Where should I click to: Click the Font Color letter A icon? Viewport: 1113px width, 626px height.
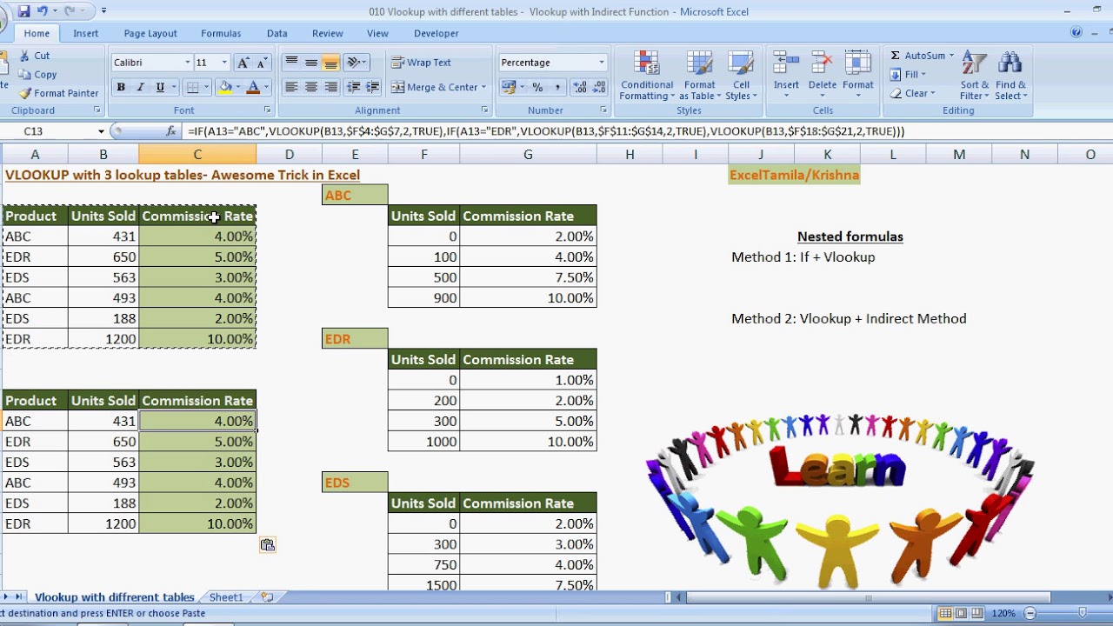(x=253, y=87)
